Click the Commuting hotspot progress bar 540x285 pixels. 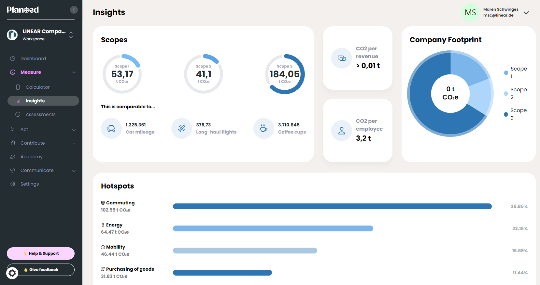[x=332, y=206]
